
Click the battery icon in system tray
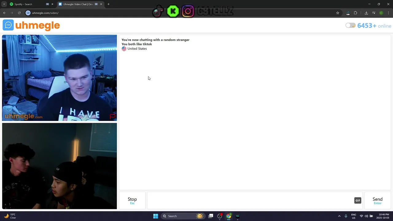(x=371, y=216)
